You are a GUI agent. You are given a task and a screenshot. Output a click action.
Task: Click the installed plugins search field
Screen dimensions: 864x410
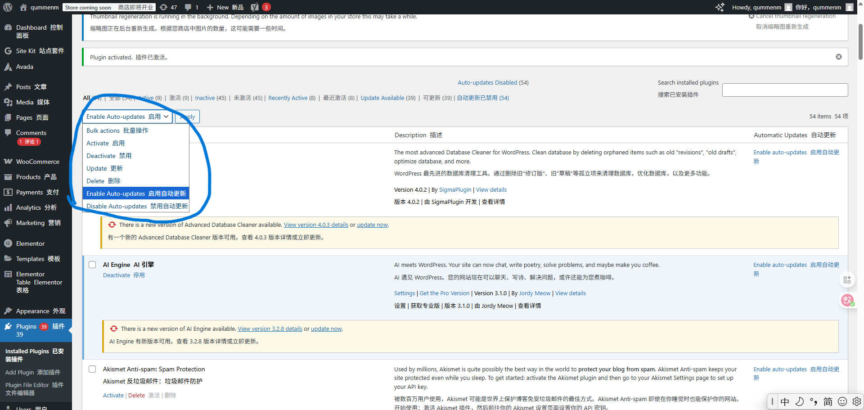[785, 90]
